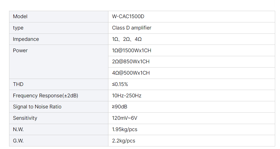Click the Signal to Noise Ratio label
280x149 pixels.
[x=37, y=107]
